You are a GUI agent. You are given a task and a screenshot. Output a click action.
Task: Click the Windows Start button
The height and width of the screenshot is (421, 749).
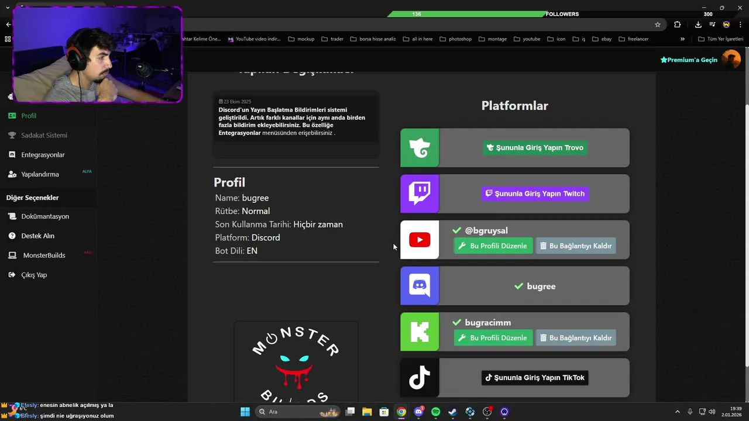click(x=245, y=412)
